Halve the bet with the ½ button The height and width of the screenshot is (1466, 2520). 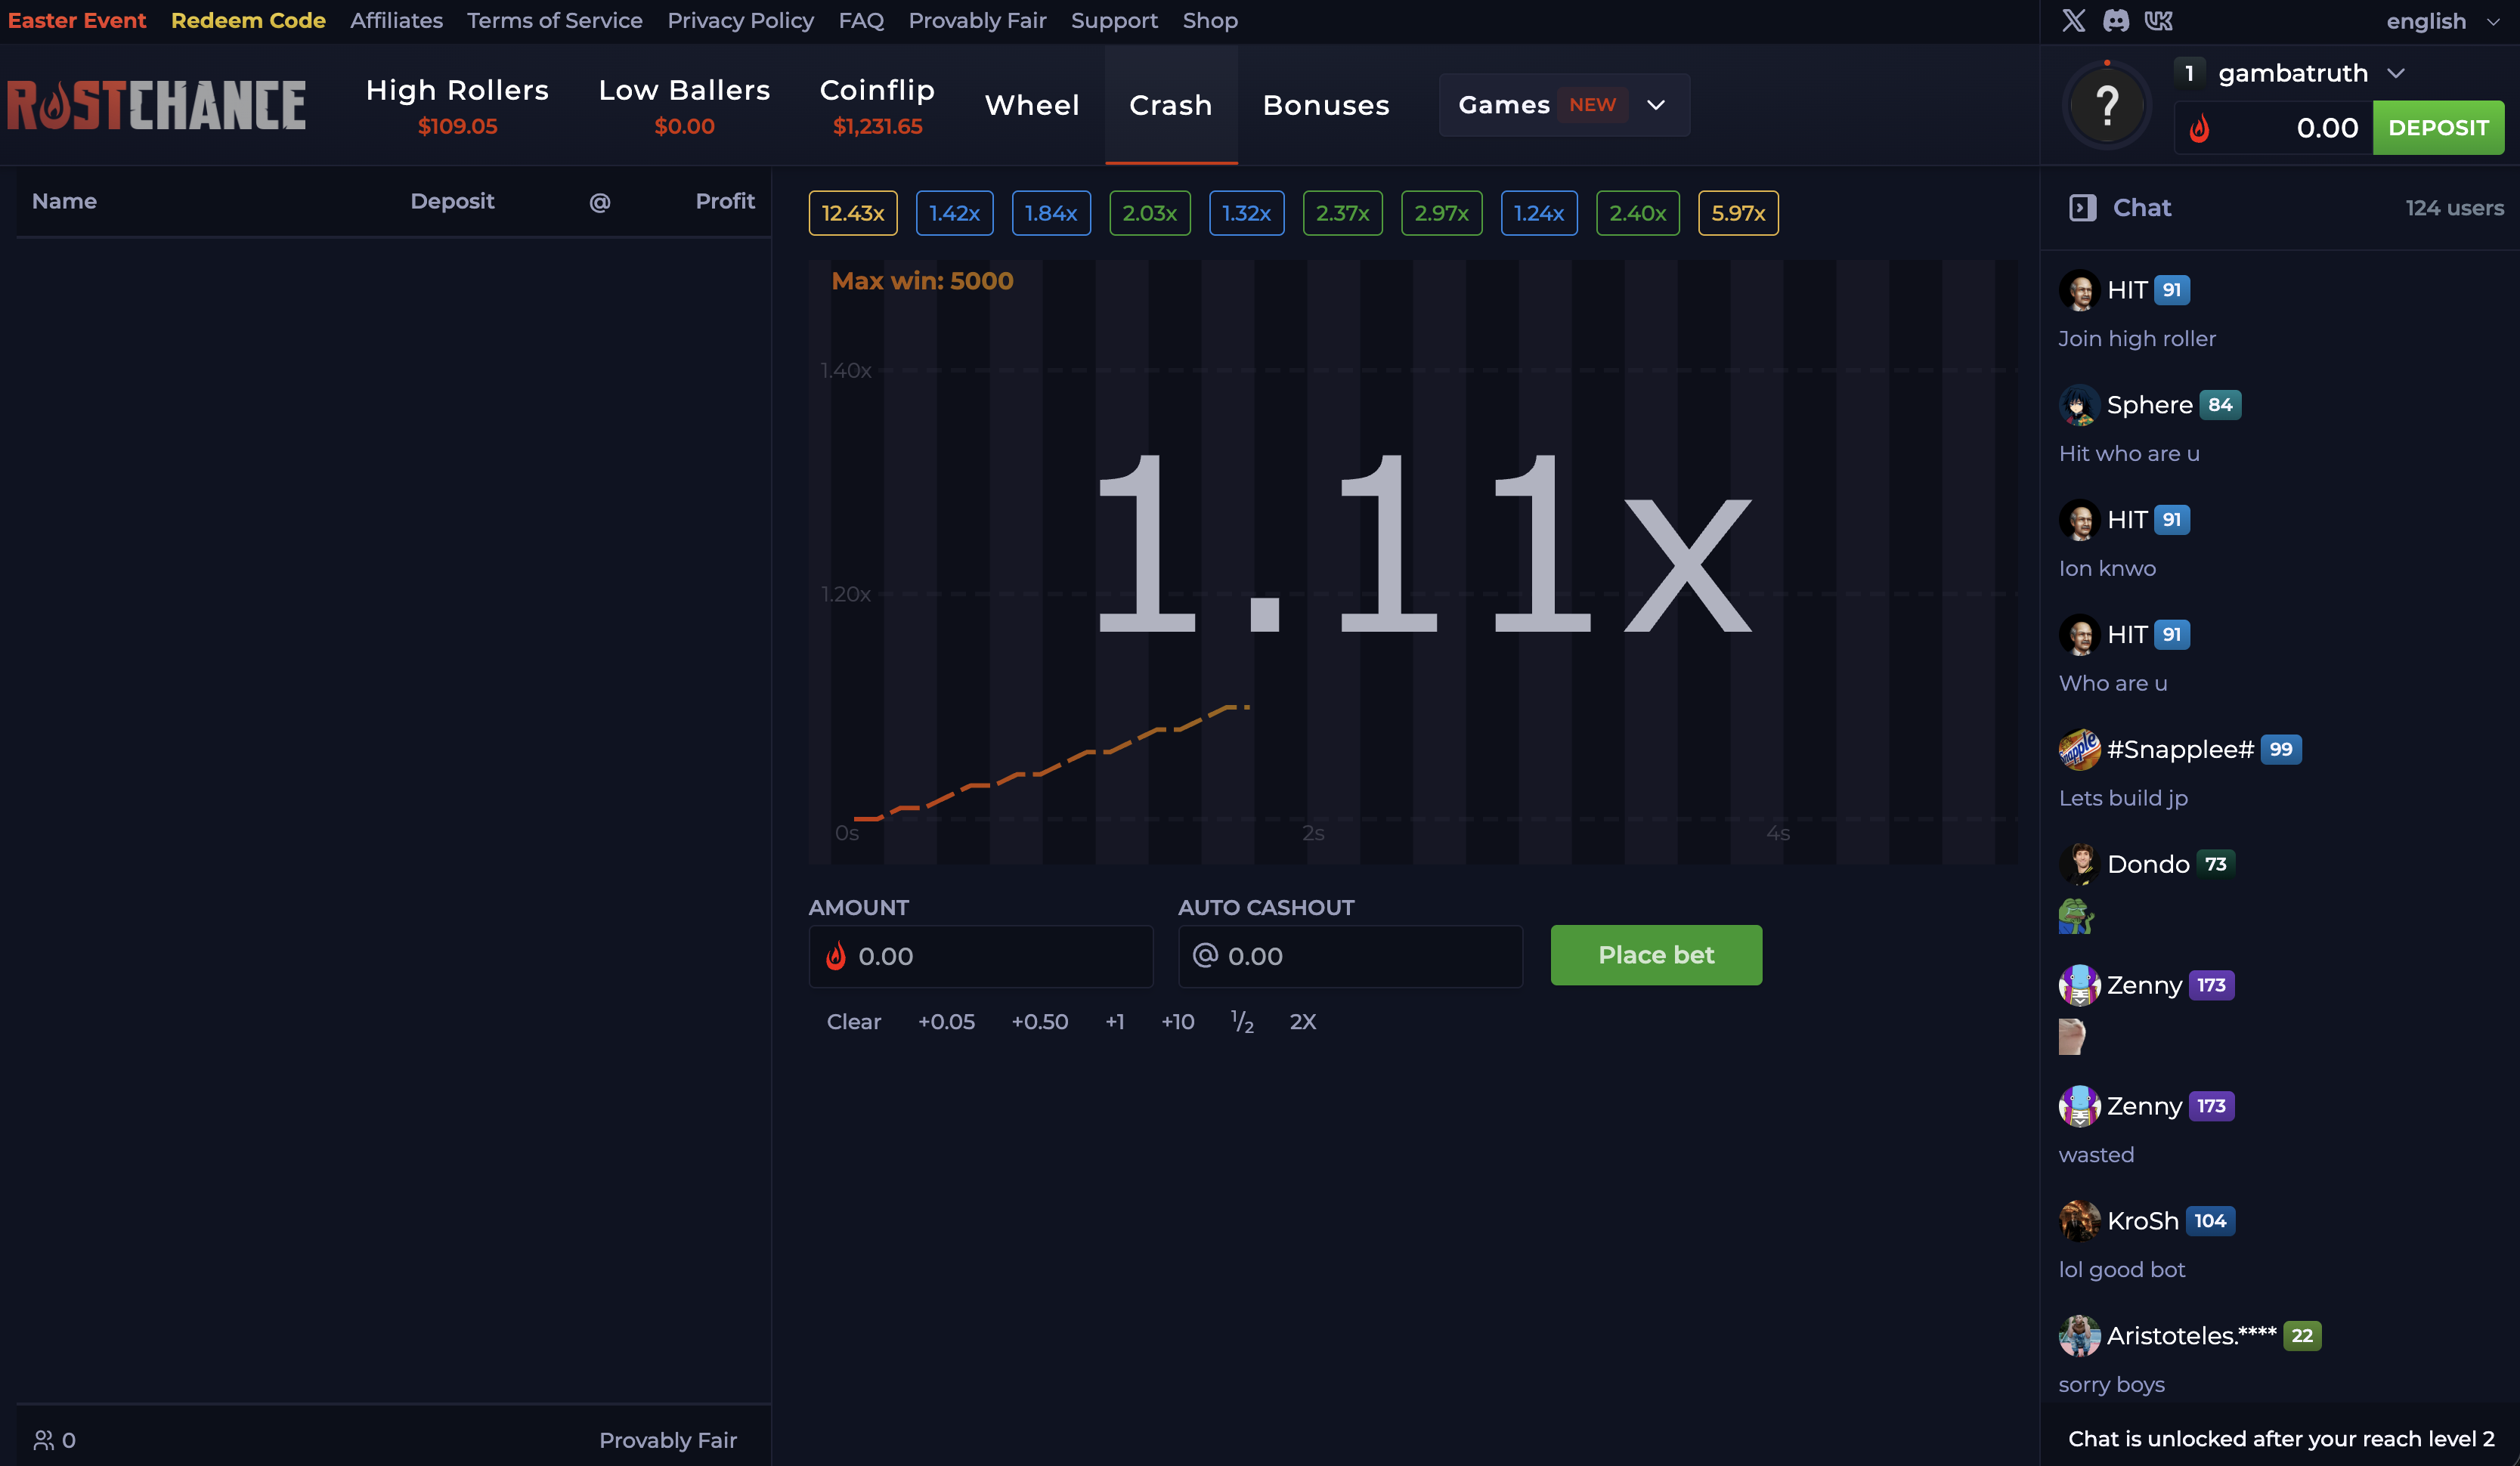(x=1242, y=1022)
